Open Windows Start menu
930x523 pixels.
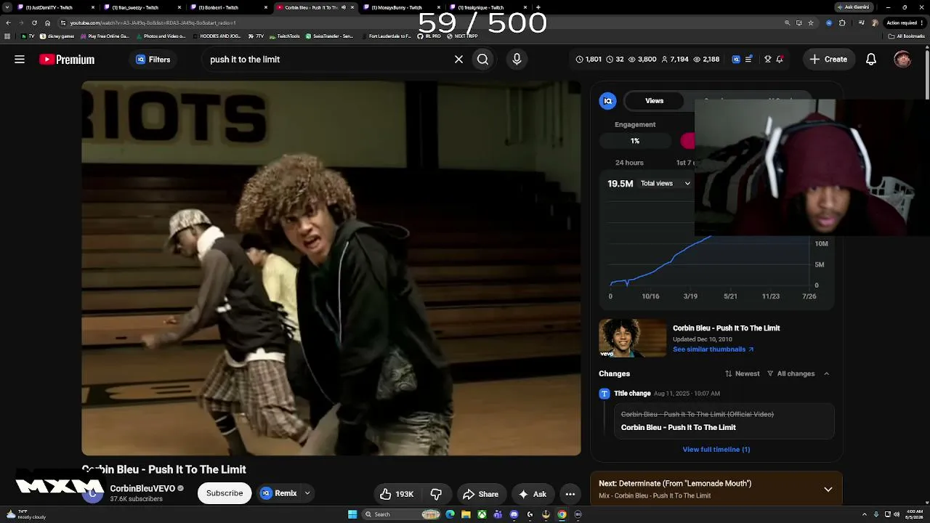click(352, 514)
